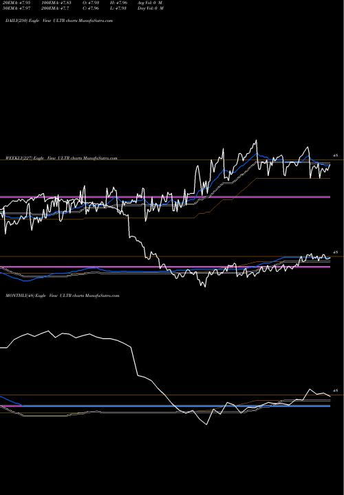Click the WEEKLY(227) chart title

[61, 158]
